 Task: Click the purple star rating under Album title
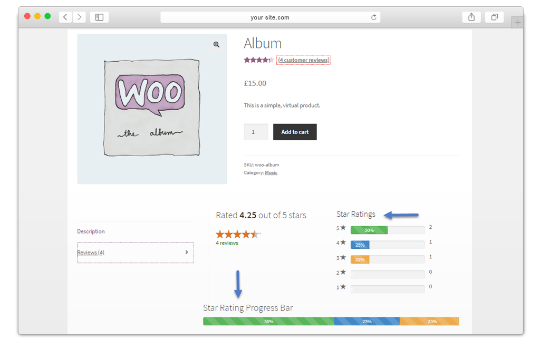259,60
